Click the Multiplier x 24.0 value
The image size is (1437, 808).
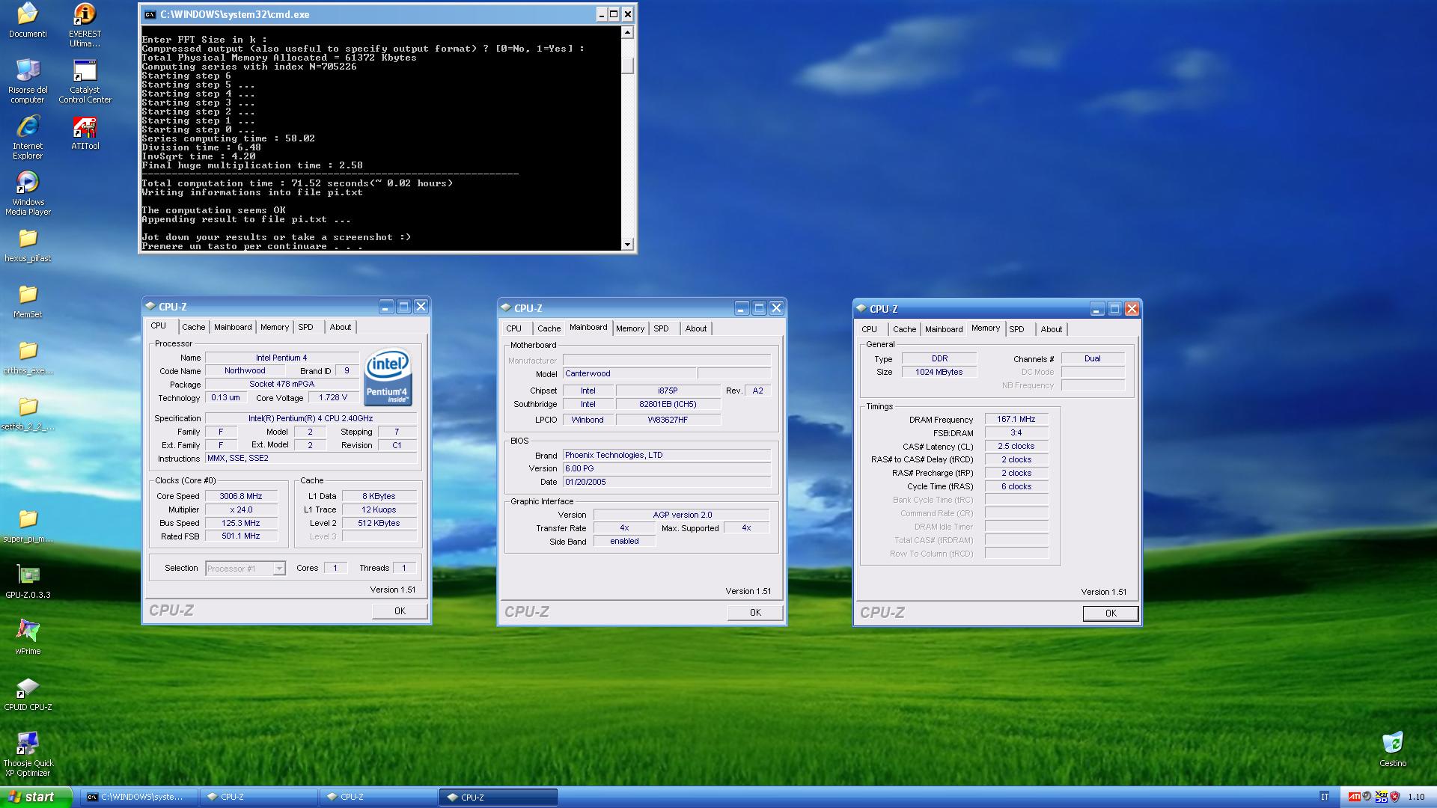point(241,509)
